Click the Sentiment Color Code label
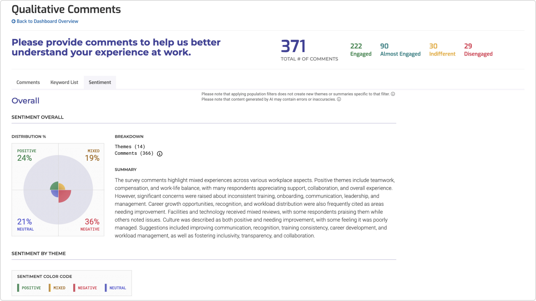Image resolution: width=536 pixels, height=301 pixels. tap(45, 277)
